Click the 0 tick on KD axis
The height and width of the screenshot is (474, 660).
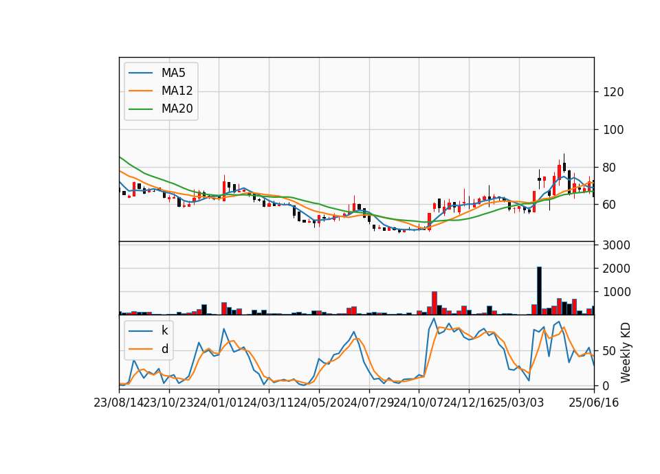point(606,385)
